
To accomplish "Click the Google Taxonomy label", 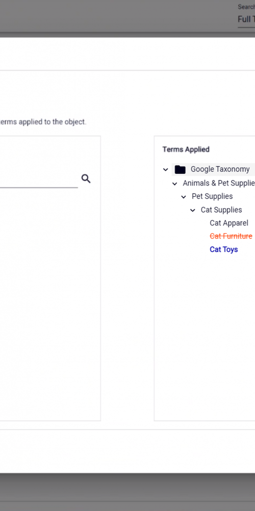I will pyautogui.click(x=220, y=169).
